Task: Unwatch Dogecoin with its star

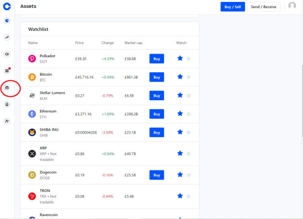Action: [x=180, y=174]
